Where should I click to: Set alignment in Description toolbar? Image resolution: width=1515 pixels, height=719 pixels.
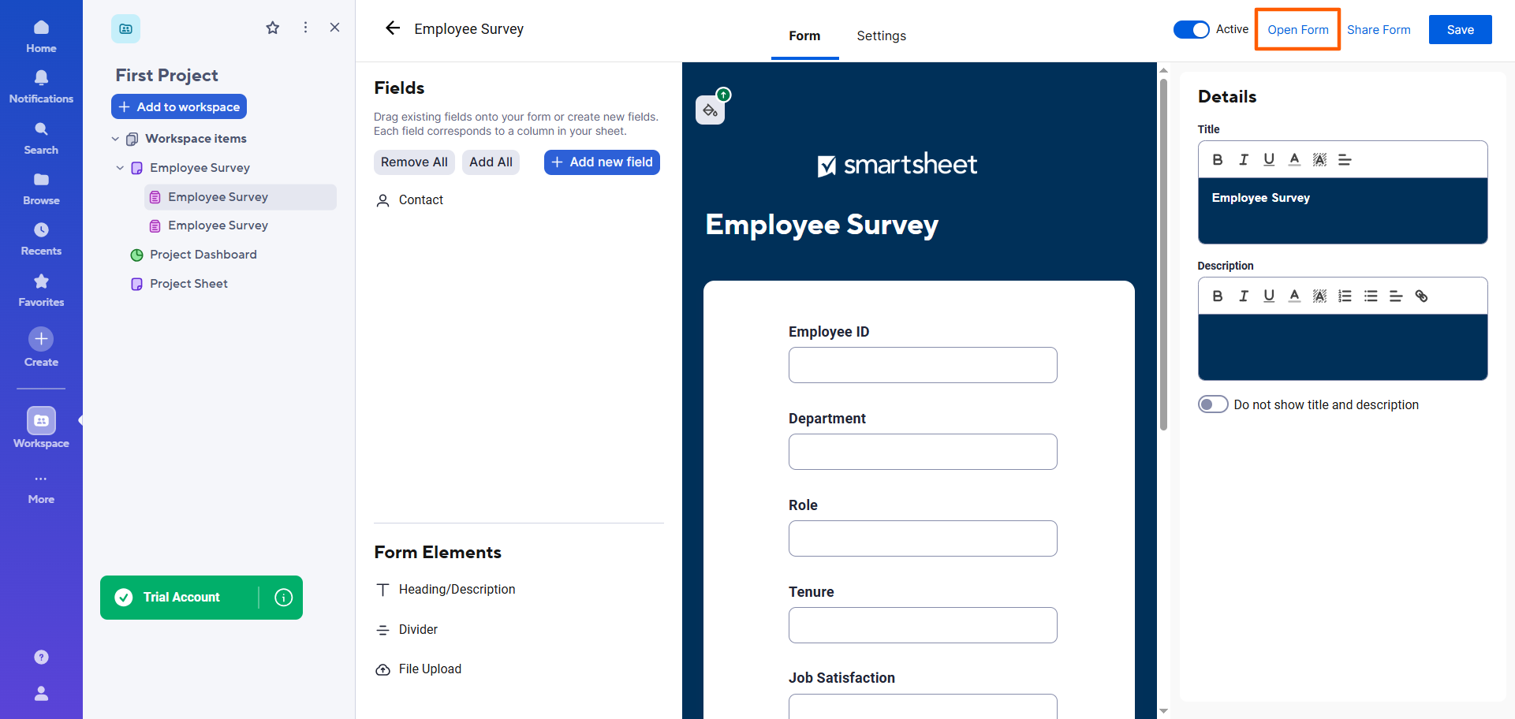point(1396,296)
